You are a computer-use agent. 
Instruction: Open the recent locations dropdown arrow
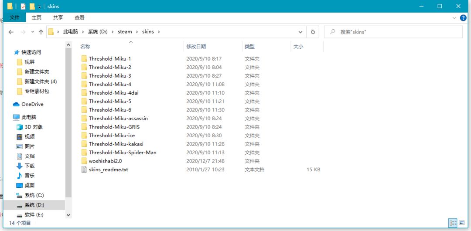tap(32, 32)
